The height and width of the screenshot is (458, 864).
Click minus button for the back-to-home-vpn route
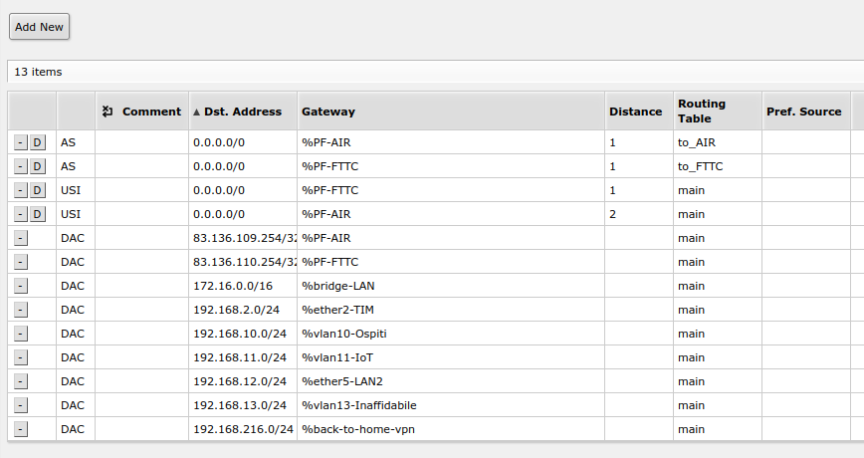pyautogui.click(x=21, y=429)
